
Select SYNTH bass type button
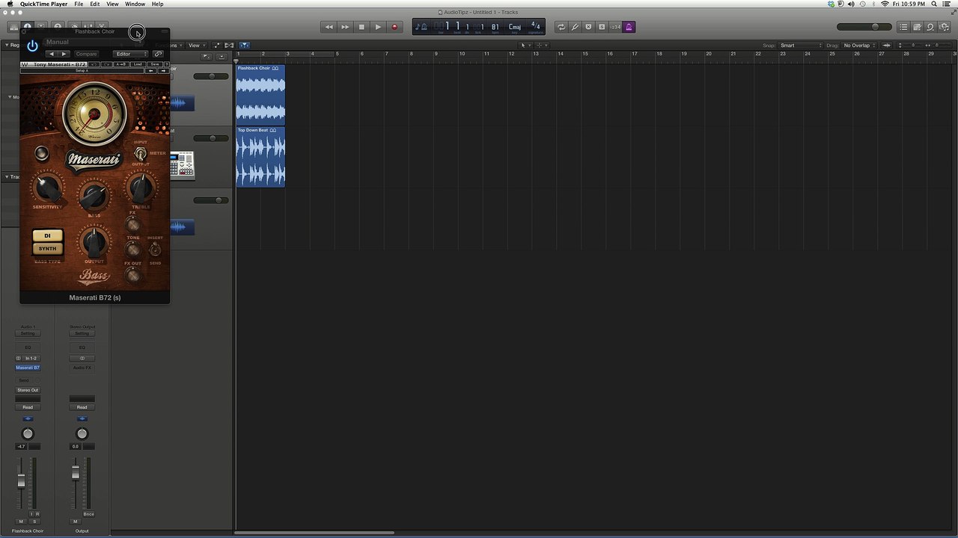pos(47,248)
